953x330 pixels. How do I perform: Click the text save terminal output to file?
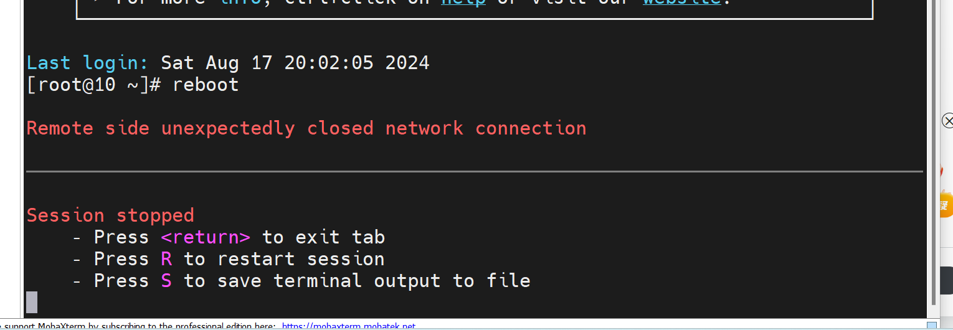click(374, 281)
